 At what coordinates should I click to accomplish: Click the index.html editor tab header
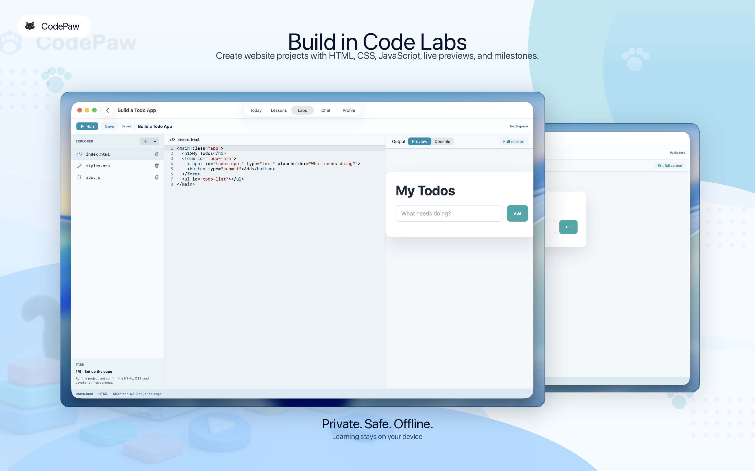coord(185,140)
